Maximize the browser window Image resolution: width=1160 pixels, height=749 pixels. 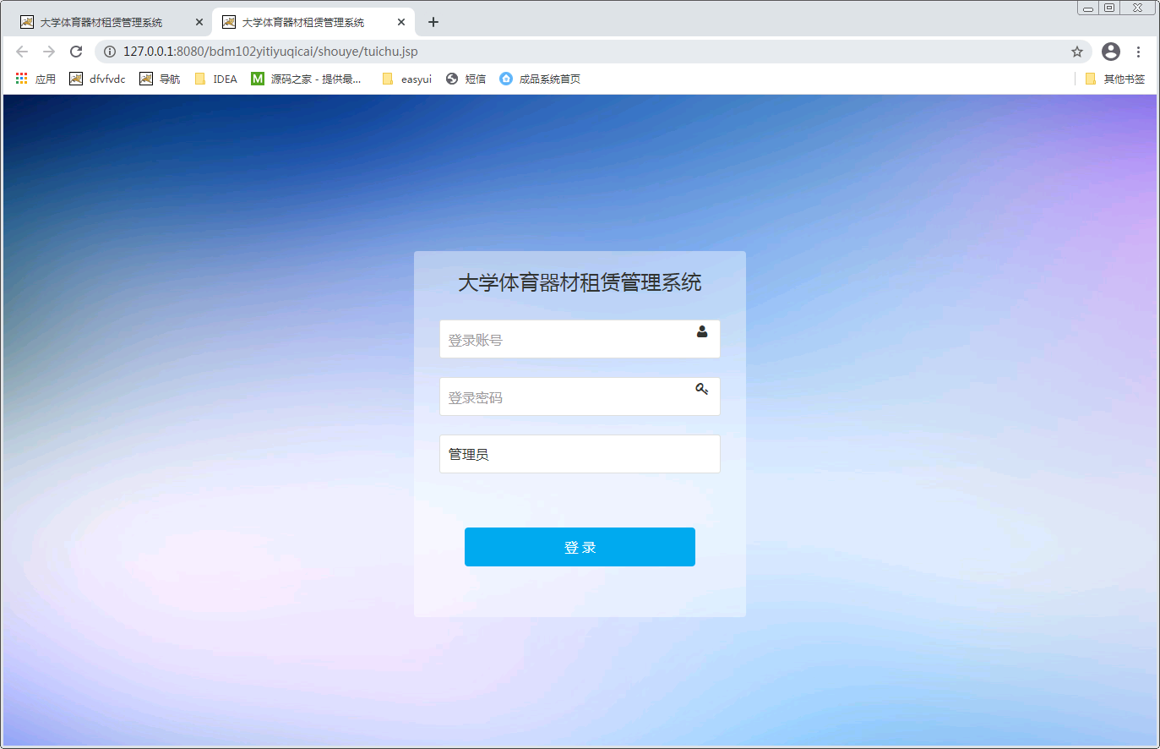pyautogui.click(x=1109, y=8)
